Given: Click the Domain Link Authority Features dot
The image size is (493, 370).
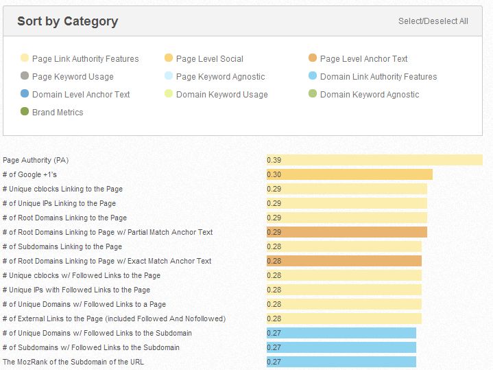Looking at the screenshot, I should 313,77.
